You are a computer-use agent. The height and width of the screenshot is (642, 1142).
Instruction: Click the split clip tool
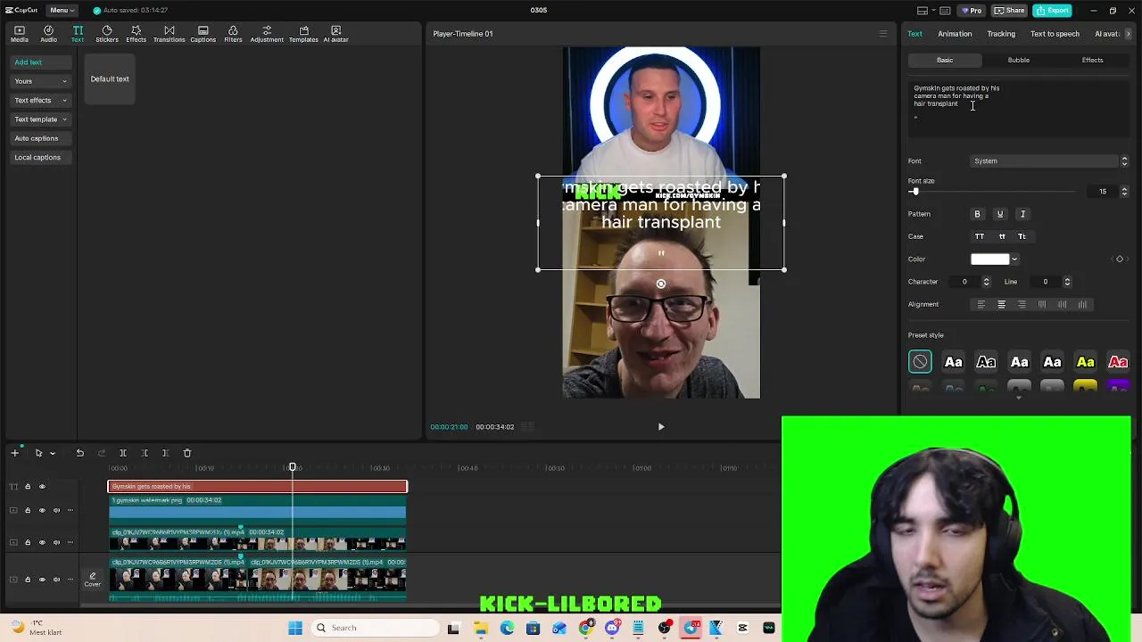coord(123,453)
